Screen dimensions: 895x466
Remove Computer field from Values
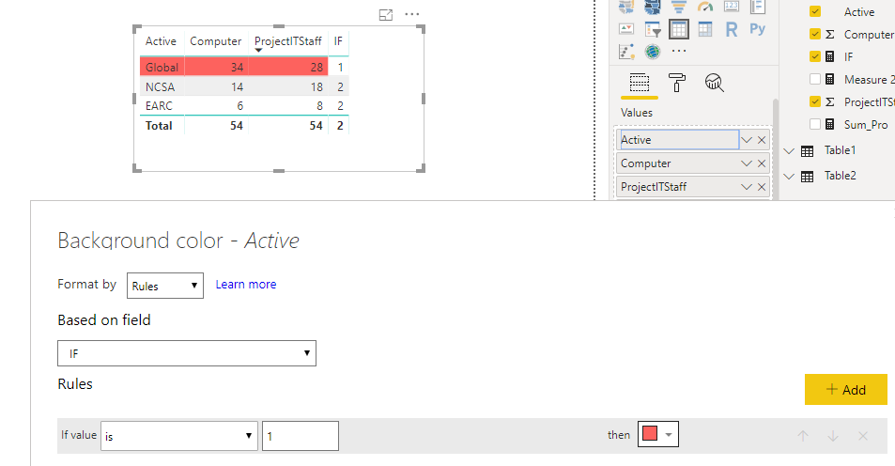tap(762, 163)
